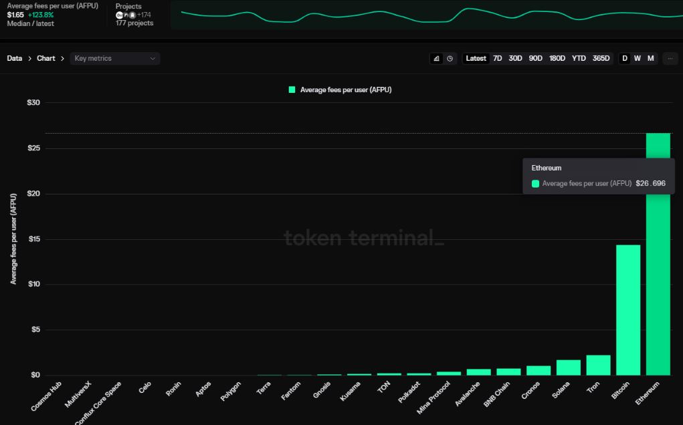The image size is (683, 425).
Task: Click the 'Conflux Core Space' x-axis label
Action: (98, 403)
